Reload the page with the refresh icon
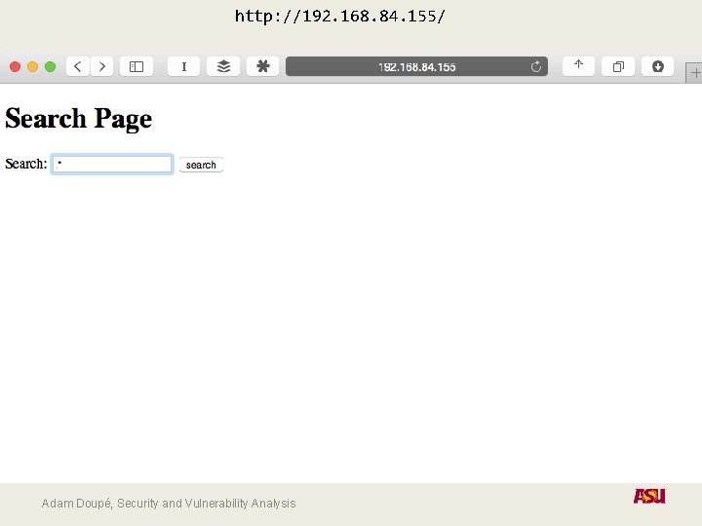This screenshot has height=526, width=702. pyautogui.click(x=536, y=67)
